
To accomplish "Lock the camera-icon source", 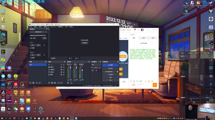I will (x=64, y=67).
